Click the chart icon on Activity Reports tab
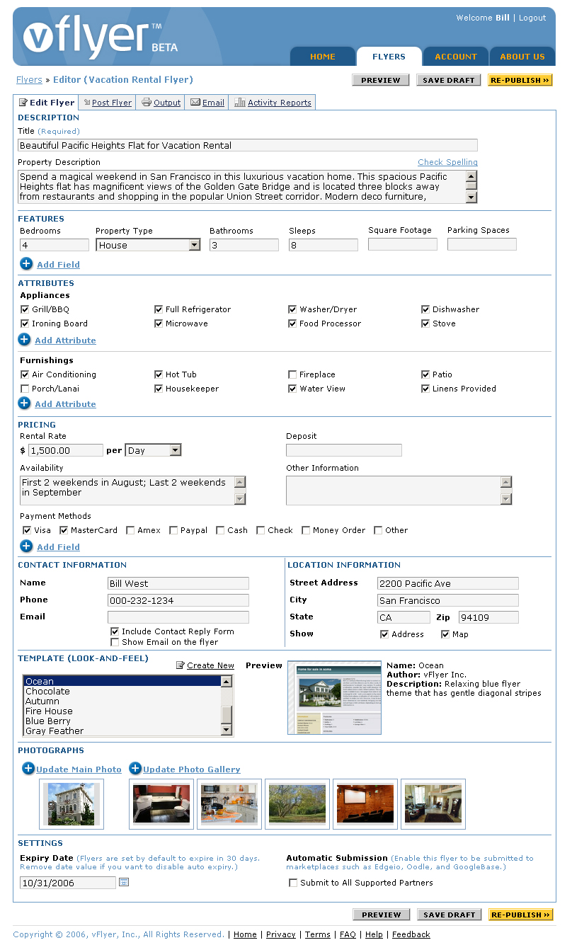The width and height of the screenshot is (572, 945). click(240, 103)
